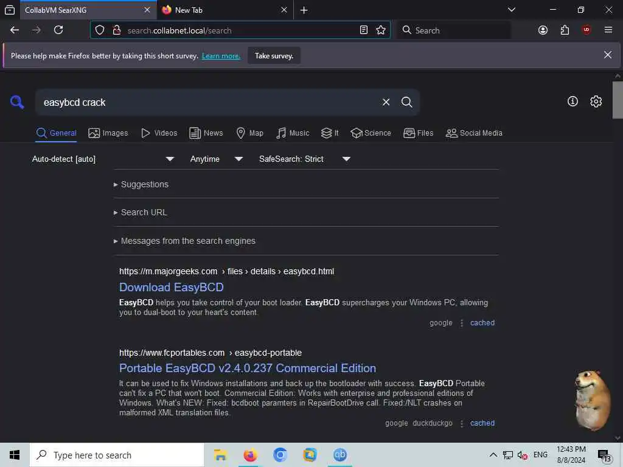Click the m.majorgeeks.com result URL
623x467 pixels.
coord(226,272)
